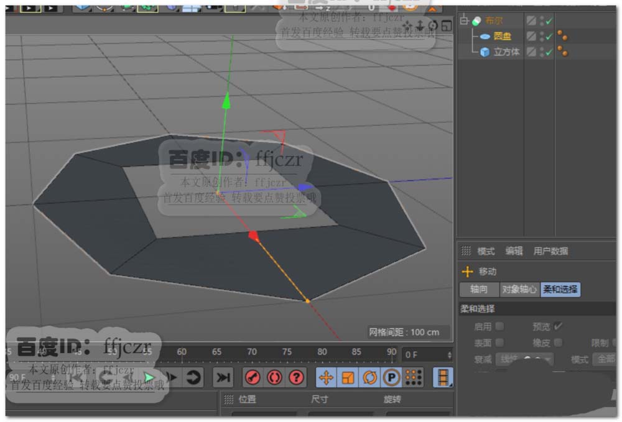Toggle the green enable check on 圆盘 row
622x422 pixels.
549,37
